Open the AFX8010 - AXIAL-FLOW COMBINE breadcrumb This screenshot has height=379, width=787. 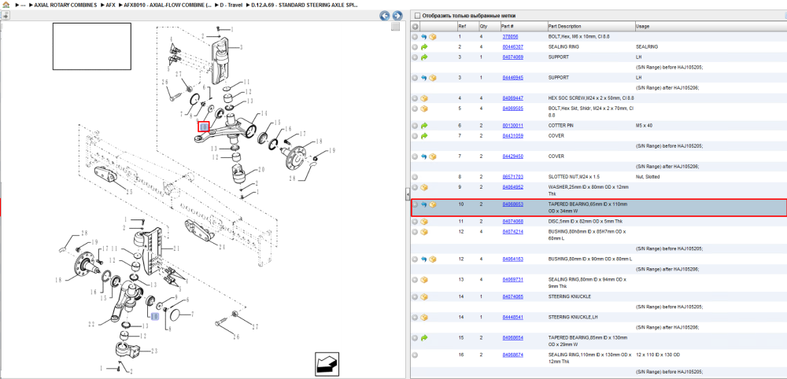[x=167, y=5]
